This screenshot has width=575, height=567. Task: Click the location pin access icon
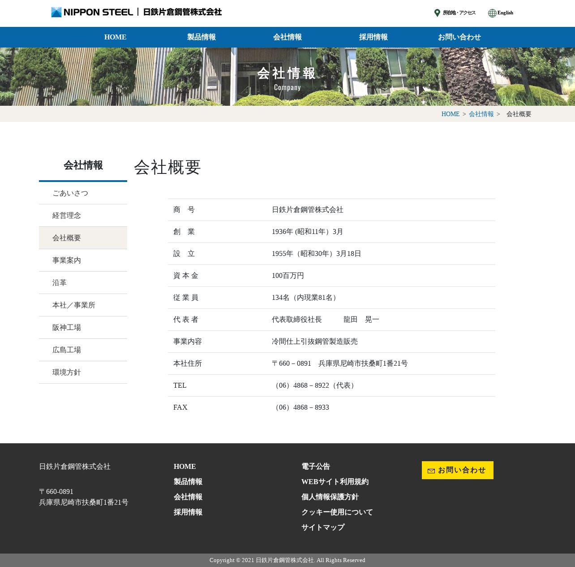[x=437, y=13]
